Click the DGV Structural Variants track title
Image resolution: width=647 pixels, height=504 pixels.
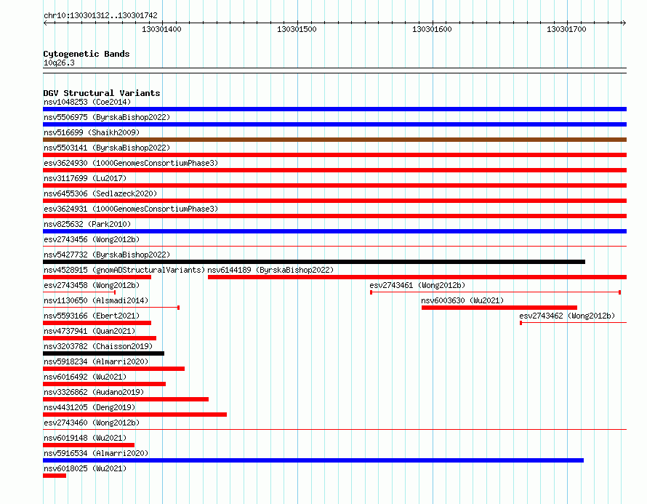(102, 93)
